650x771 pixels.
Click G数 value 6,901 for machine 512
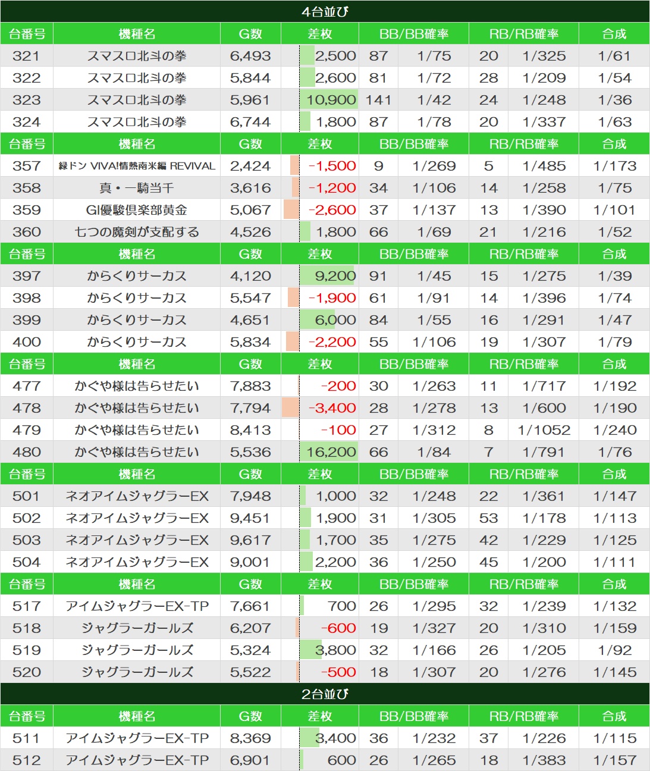pos(250,760)
